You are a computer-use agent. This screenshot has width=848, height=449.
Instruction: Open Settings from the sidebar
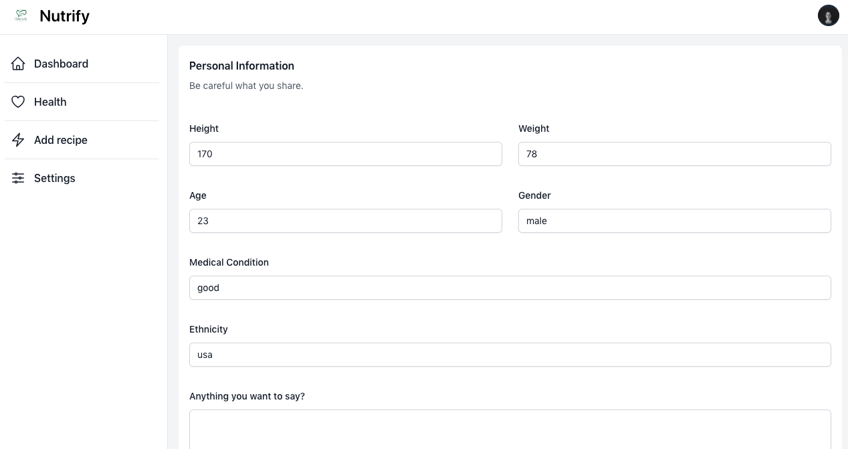(x=55, y=178)
